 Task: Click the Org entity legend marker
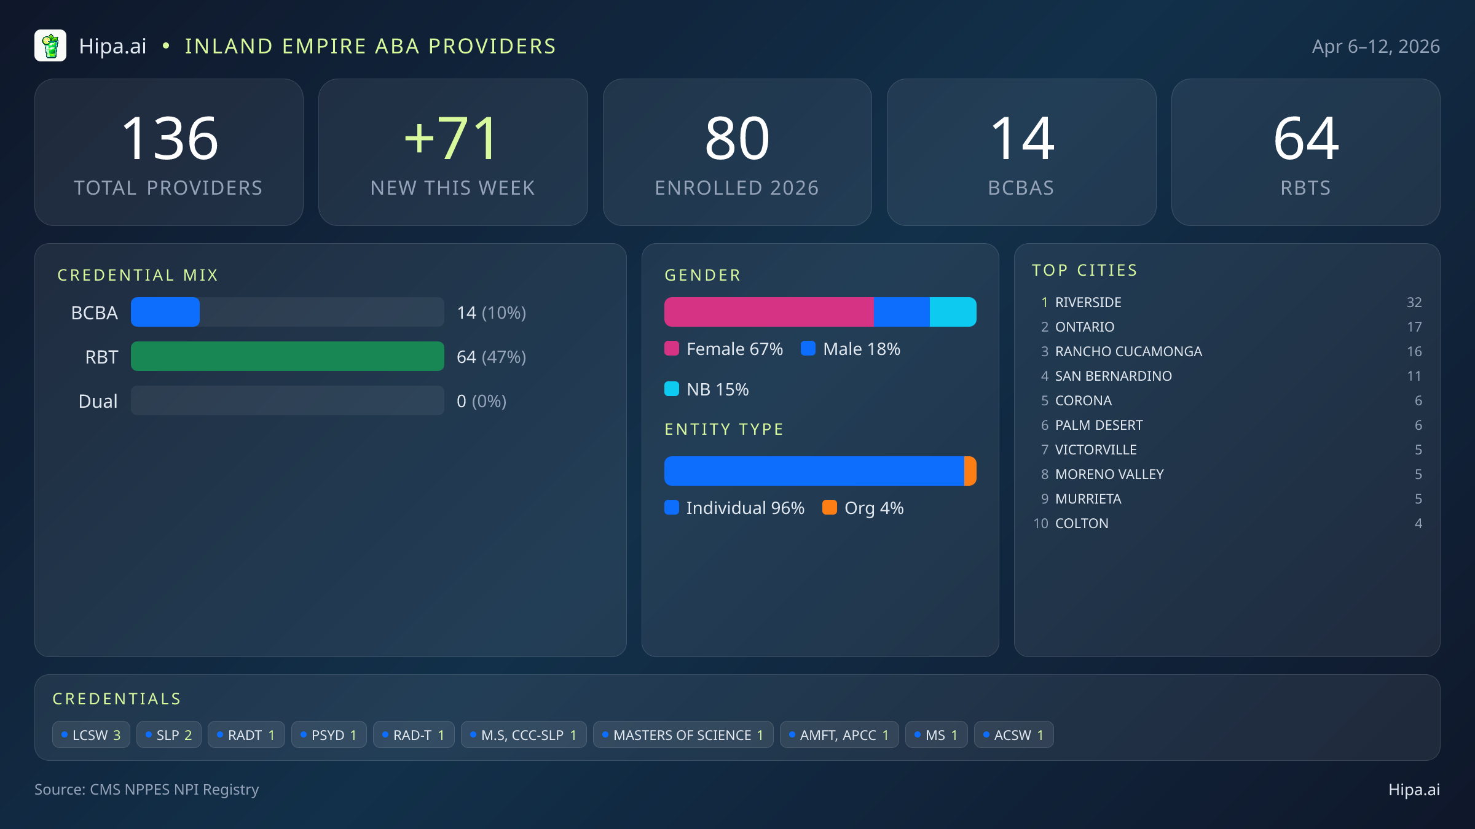(830, 508)
